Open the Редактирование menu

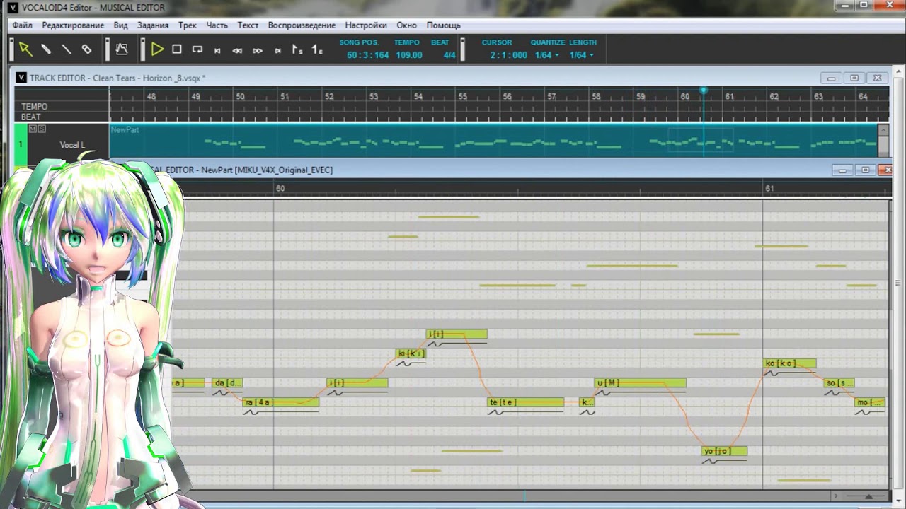[73, 25]
